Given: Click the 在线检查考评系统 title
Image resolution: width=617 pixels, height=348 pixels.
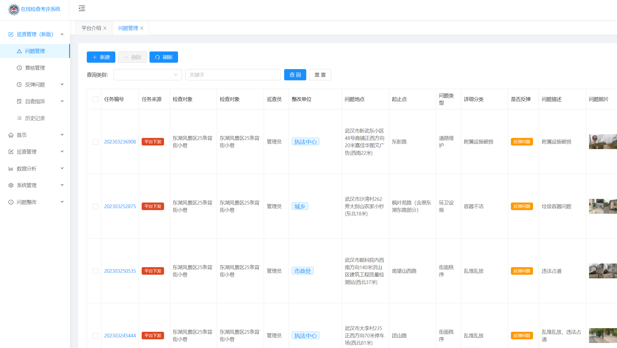Looking at the screenshot, I should (41, 9).
